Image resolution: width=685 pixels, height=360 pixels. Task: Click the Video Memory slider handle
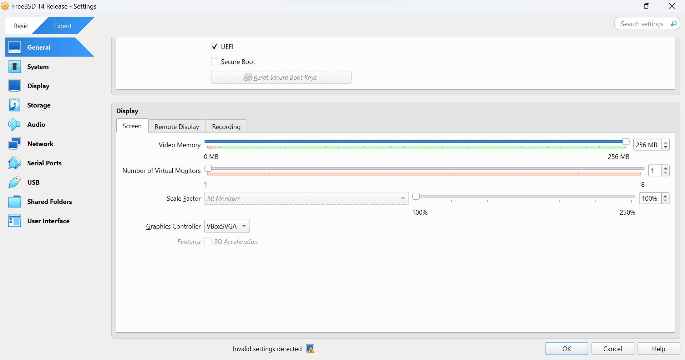coord(625,142)
